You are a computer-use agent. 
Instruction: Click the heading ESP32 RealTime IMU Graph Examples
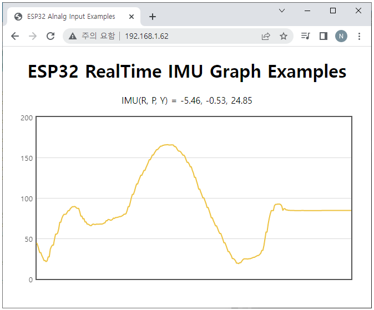click(187, 72)
